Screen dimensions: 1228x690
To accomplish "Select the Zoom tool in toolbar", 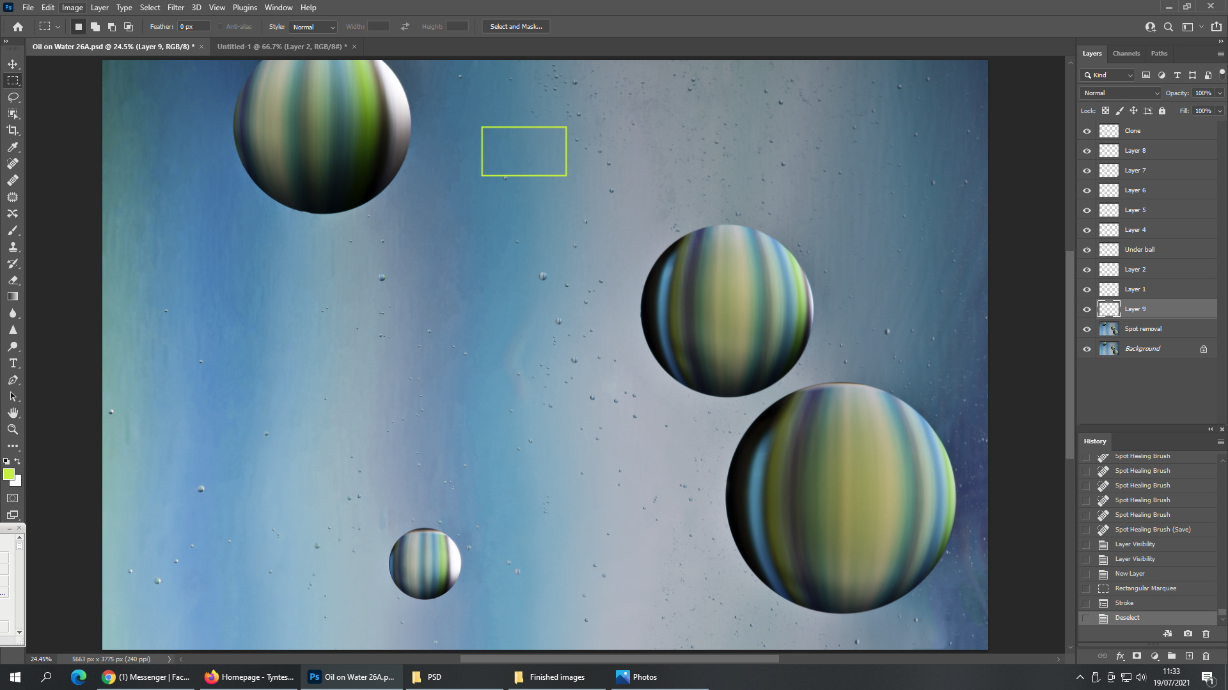I will [13, 429].
